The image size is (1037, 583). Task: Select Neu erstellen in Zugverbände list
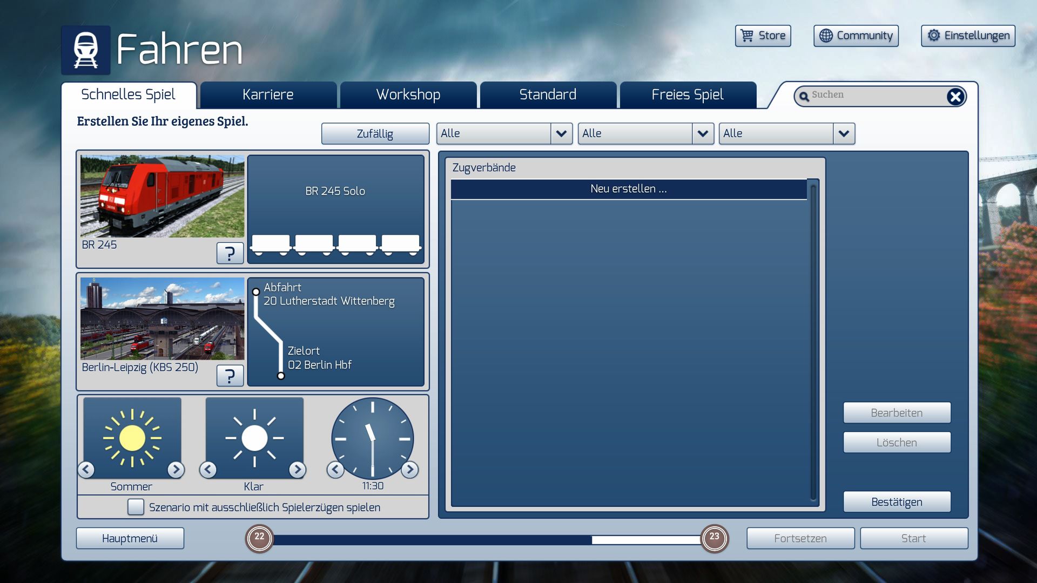pos(628,189)
